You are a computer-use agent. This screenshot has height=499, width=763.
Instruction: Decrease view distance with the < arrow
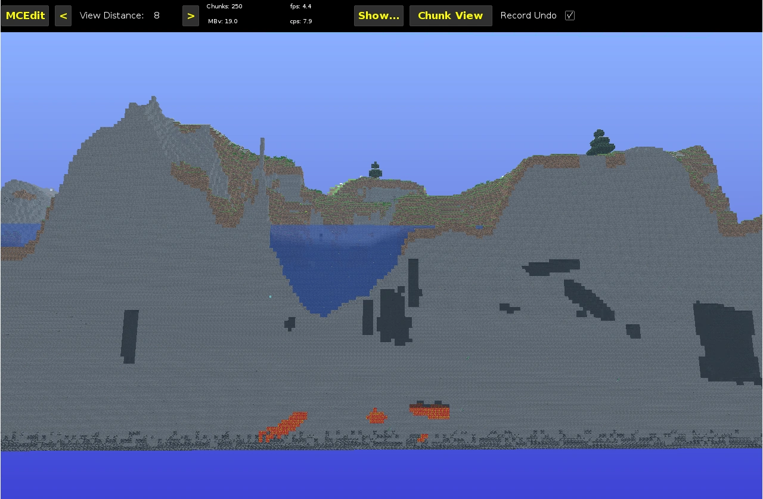(63, 16)
